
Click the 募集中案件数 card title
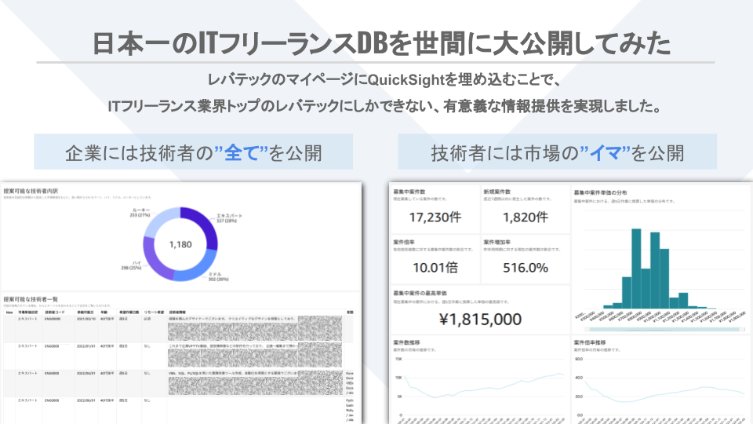pos(409,192)
